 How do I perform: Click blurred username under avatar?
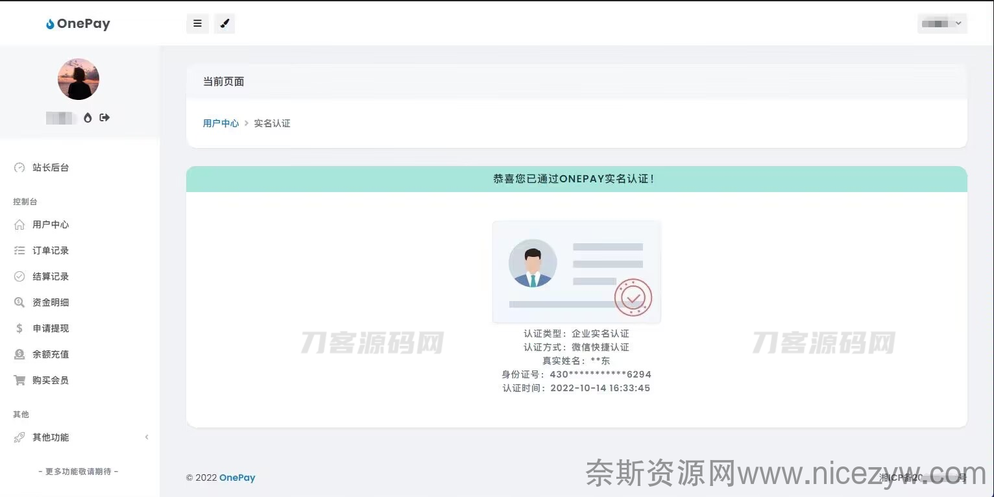tap(62, 117)
